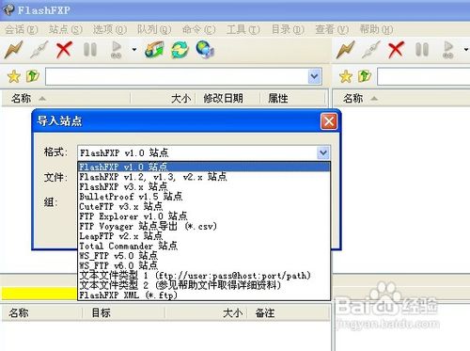470x351 pixels.
Task: Collapse the format combo box arrow
Action: coord(323,152)
